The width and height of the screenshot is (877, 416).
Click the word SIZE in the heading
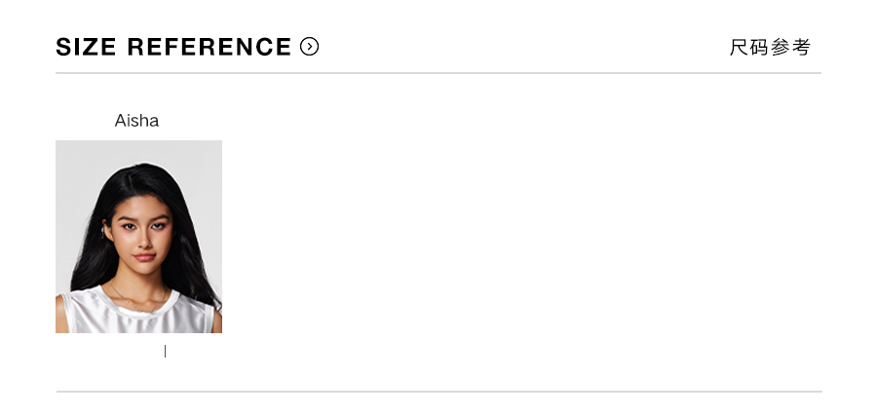click(87, 47)
